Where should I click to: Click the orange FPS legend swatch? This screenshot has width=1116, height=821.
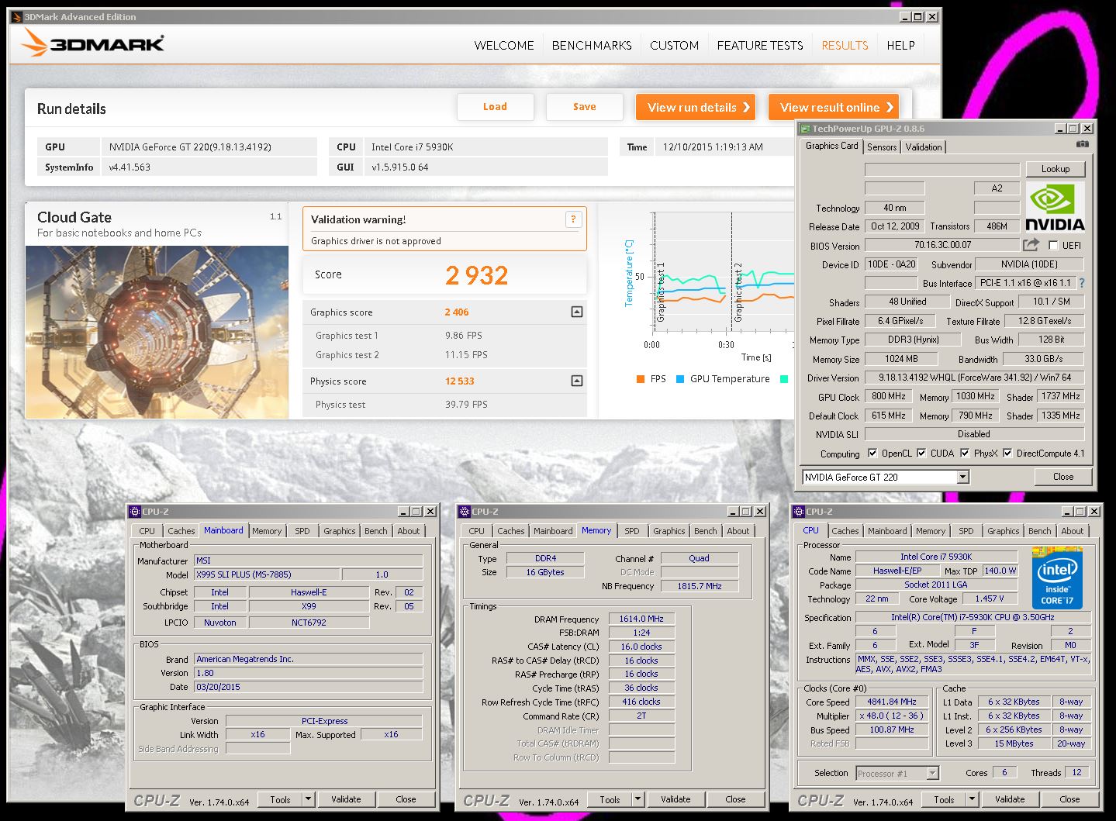(x=640, y=379)
